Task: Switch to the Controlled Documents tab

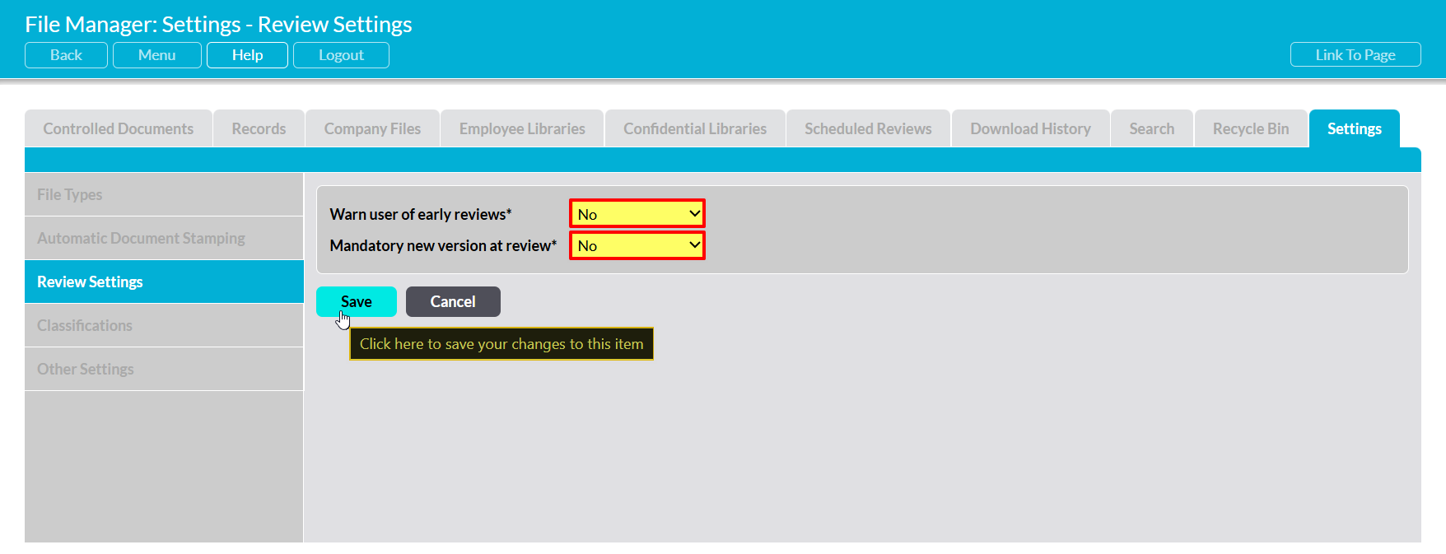Action: click(119, 128)
